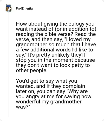Image resolution: width=104 pixels, height=121 pixels.
Task: Open the ProfEmerita username profile link
Action: pos(24,9)
